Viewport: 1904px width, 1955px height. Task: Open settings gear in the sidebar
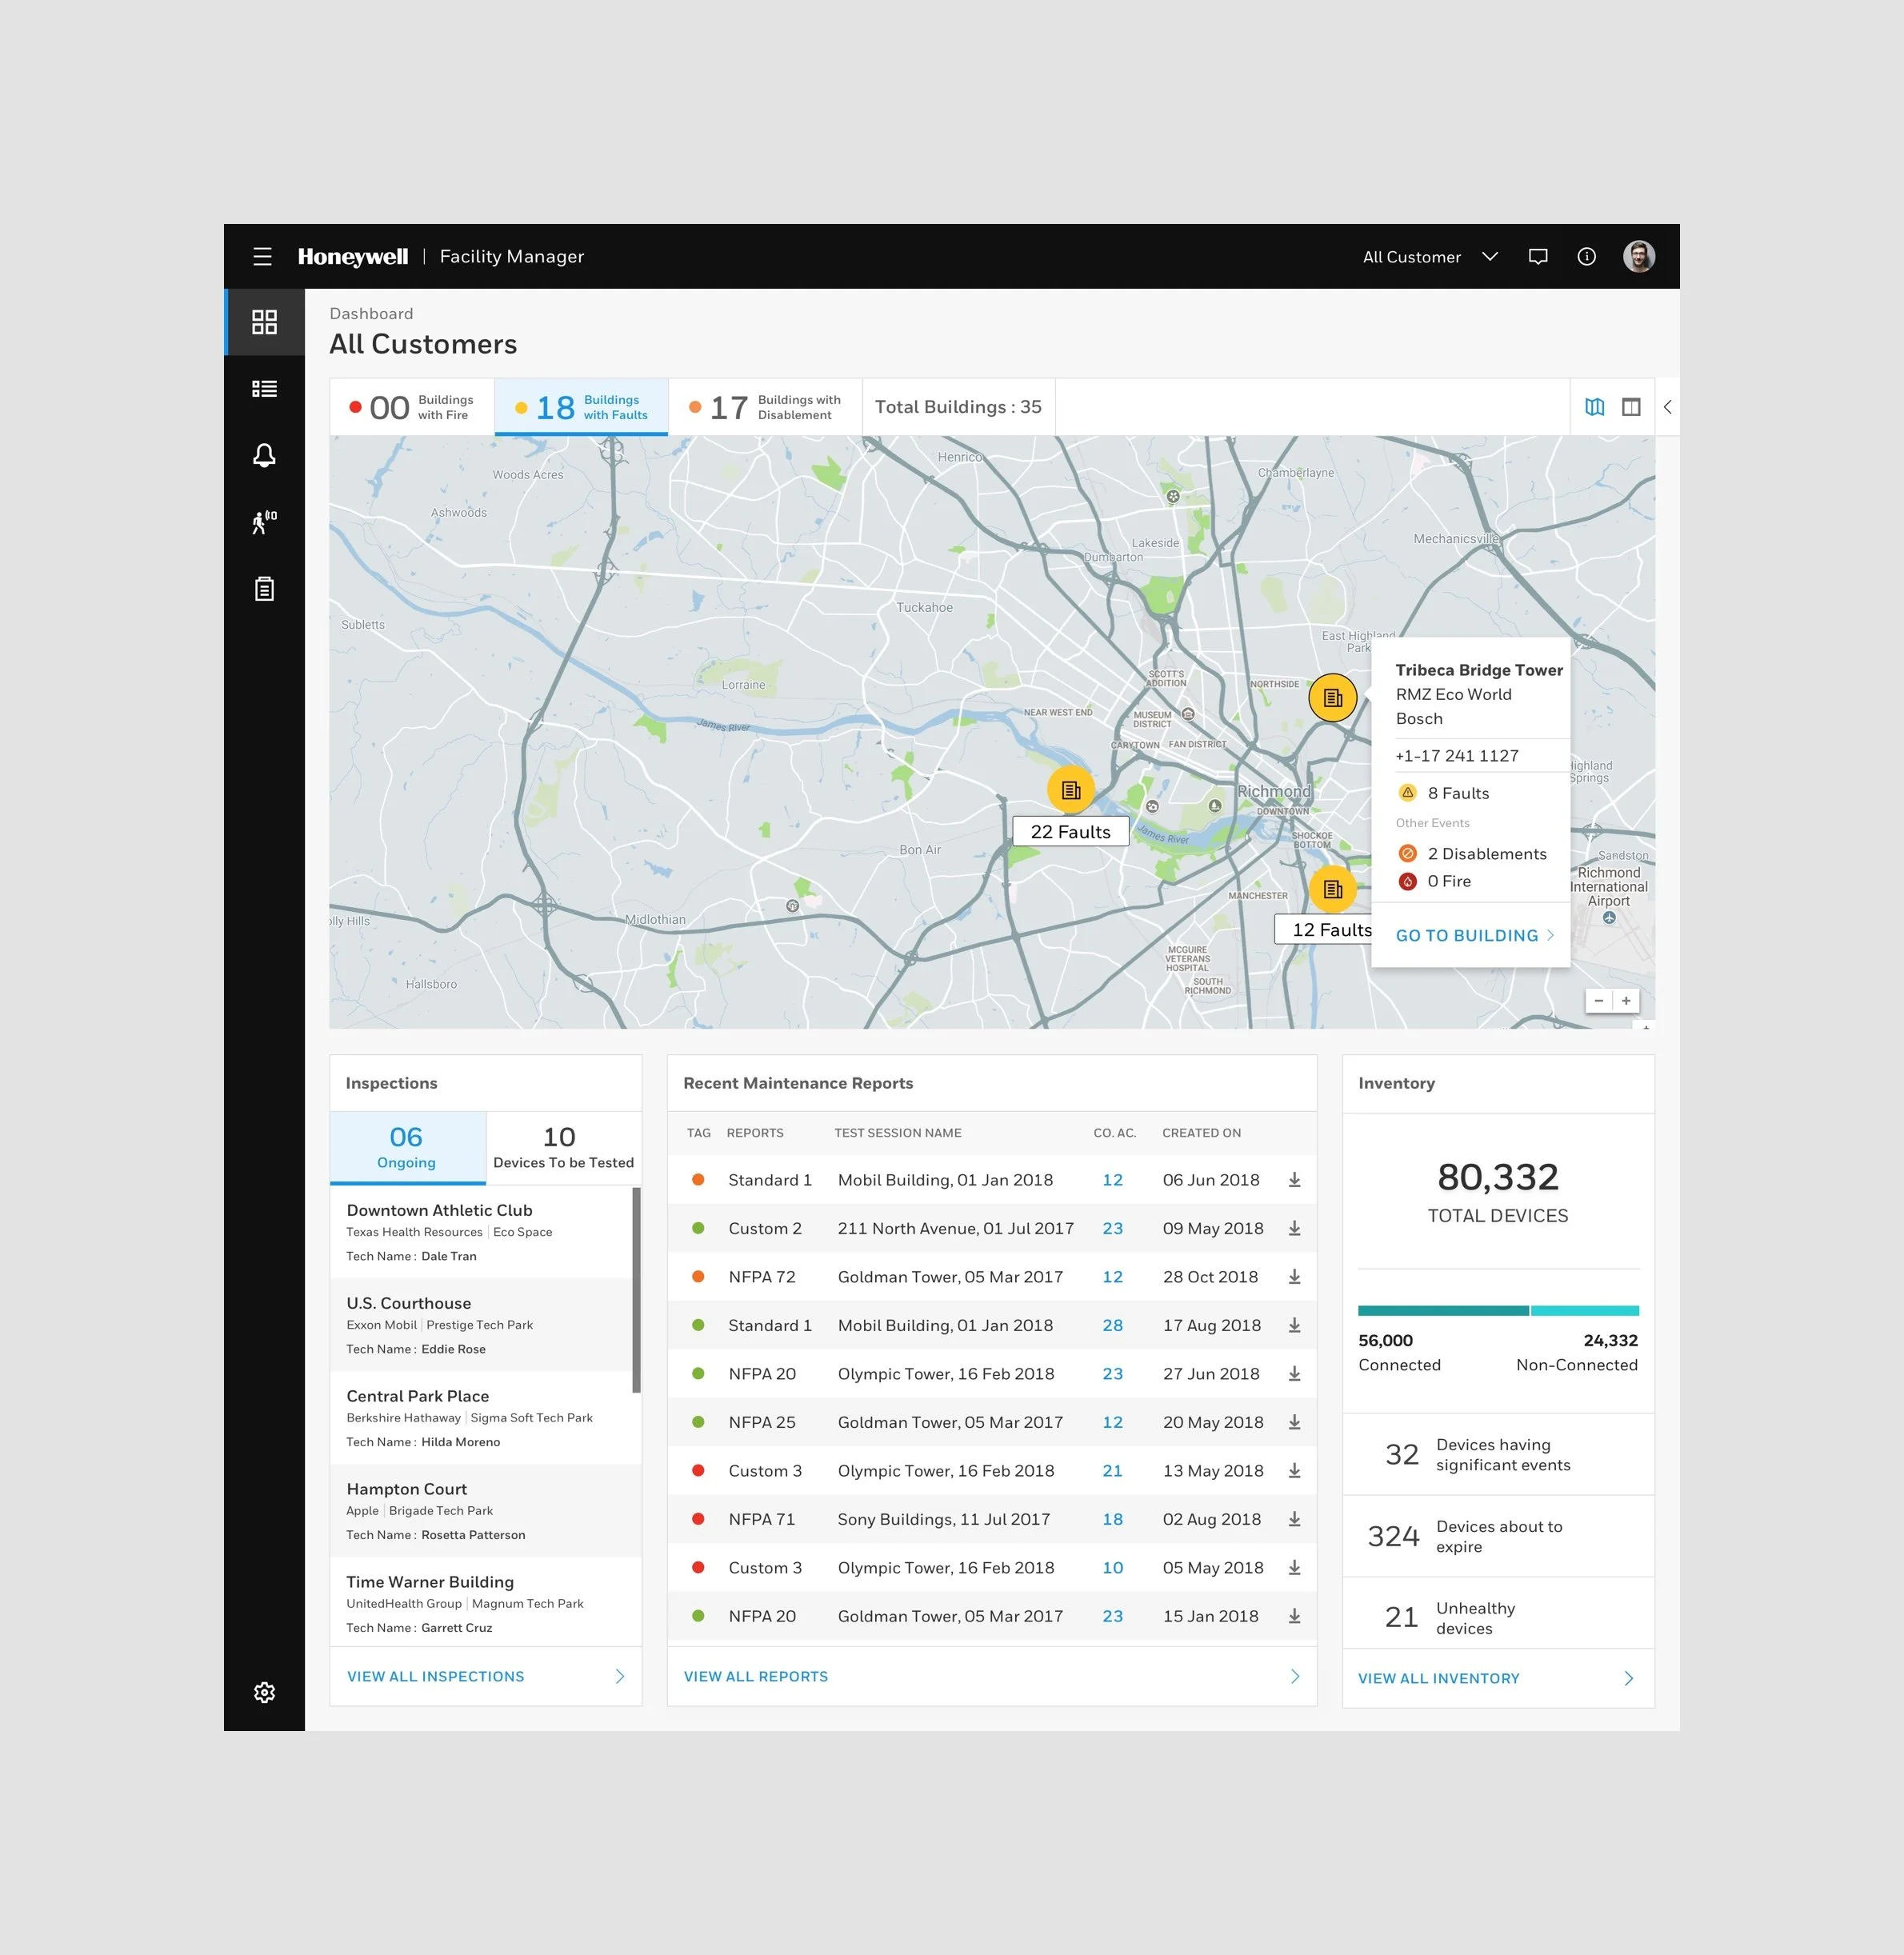pyautogui.click(x=264, y=1692)
